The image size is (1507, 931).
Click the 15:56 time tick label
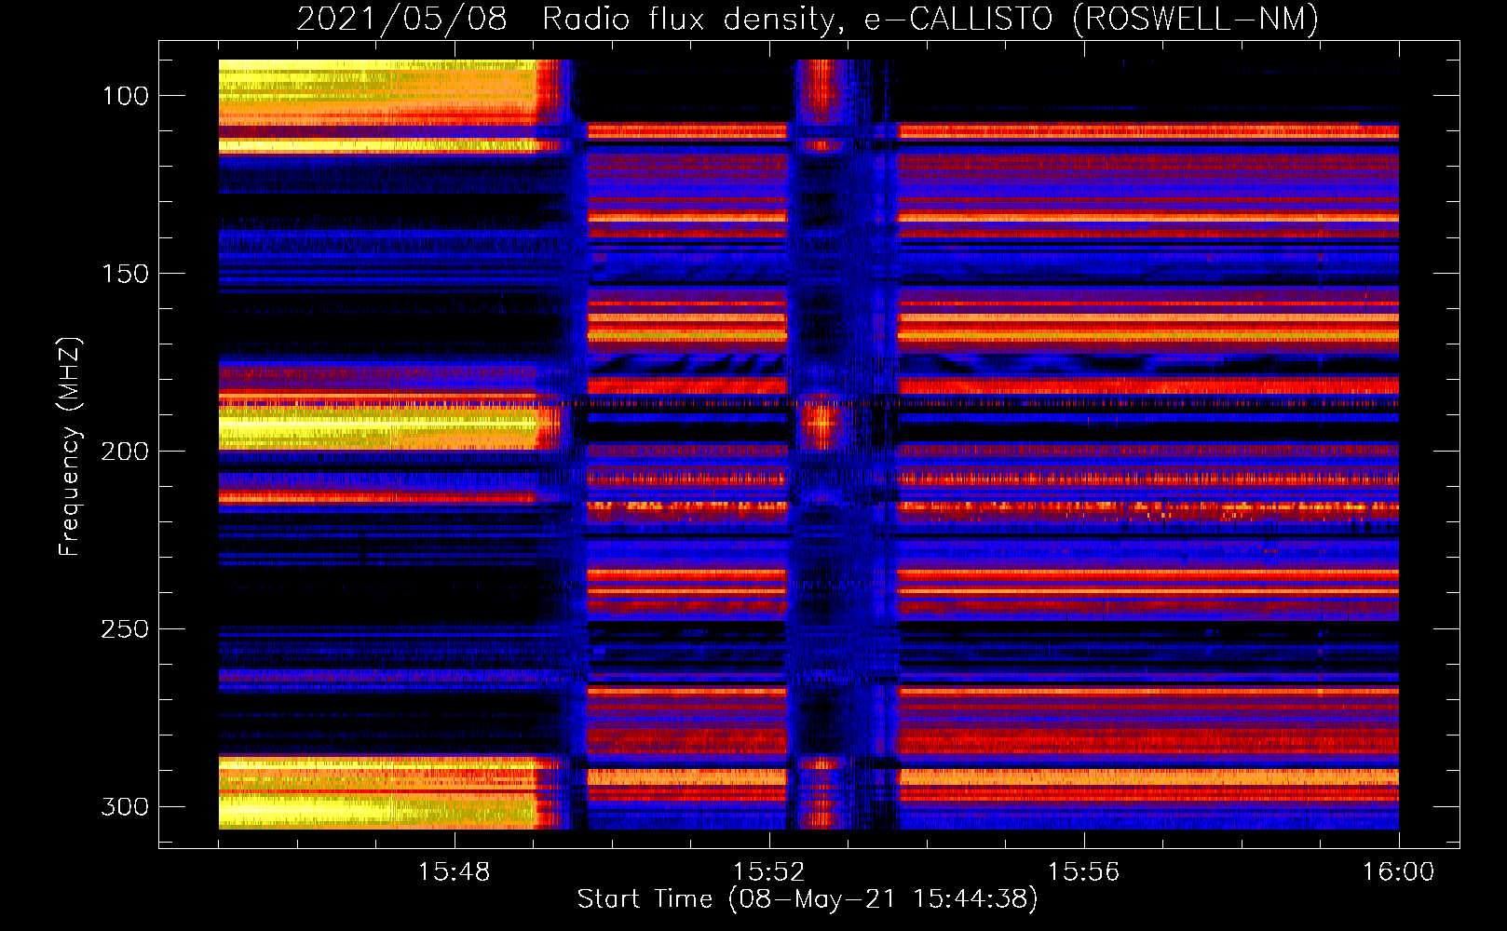pos(1083,871)
